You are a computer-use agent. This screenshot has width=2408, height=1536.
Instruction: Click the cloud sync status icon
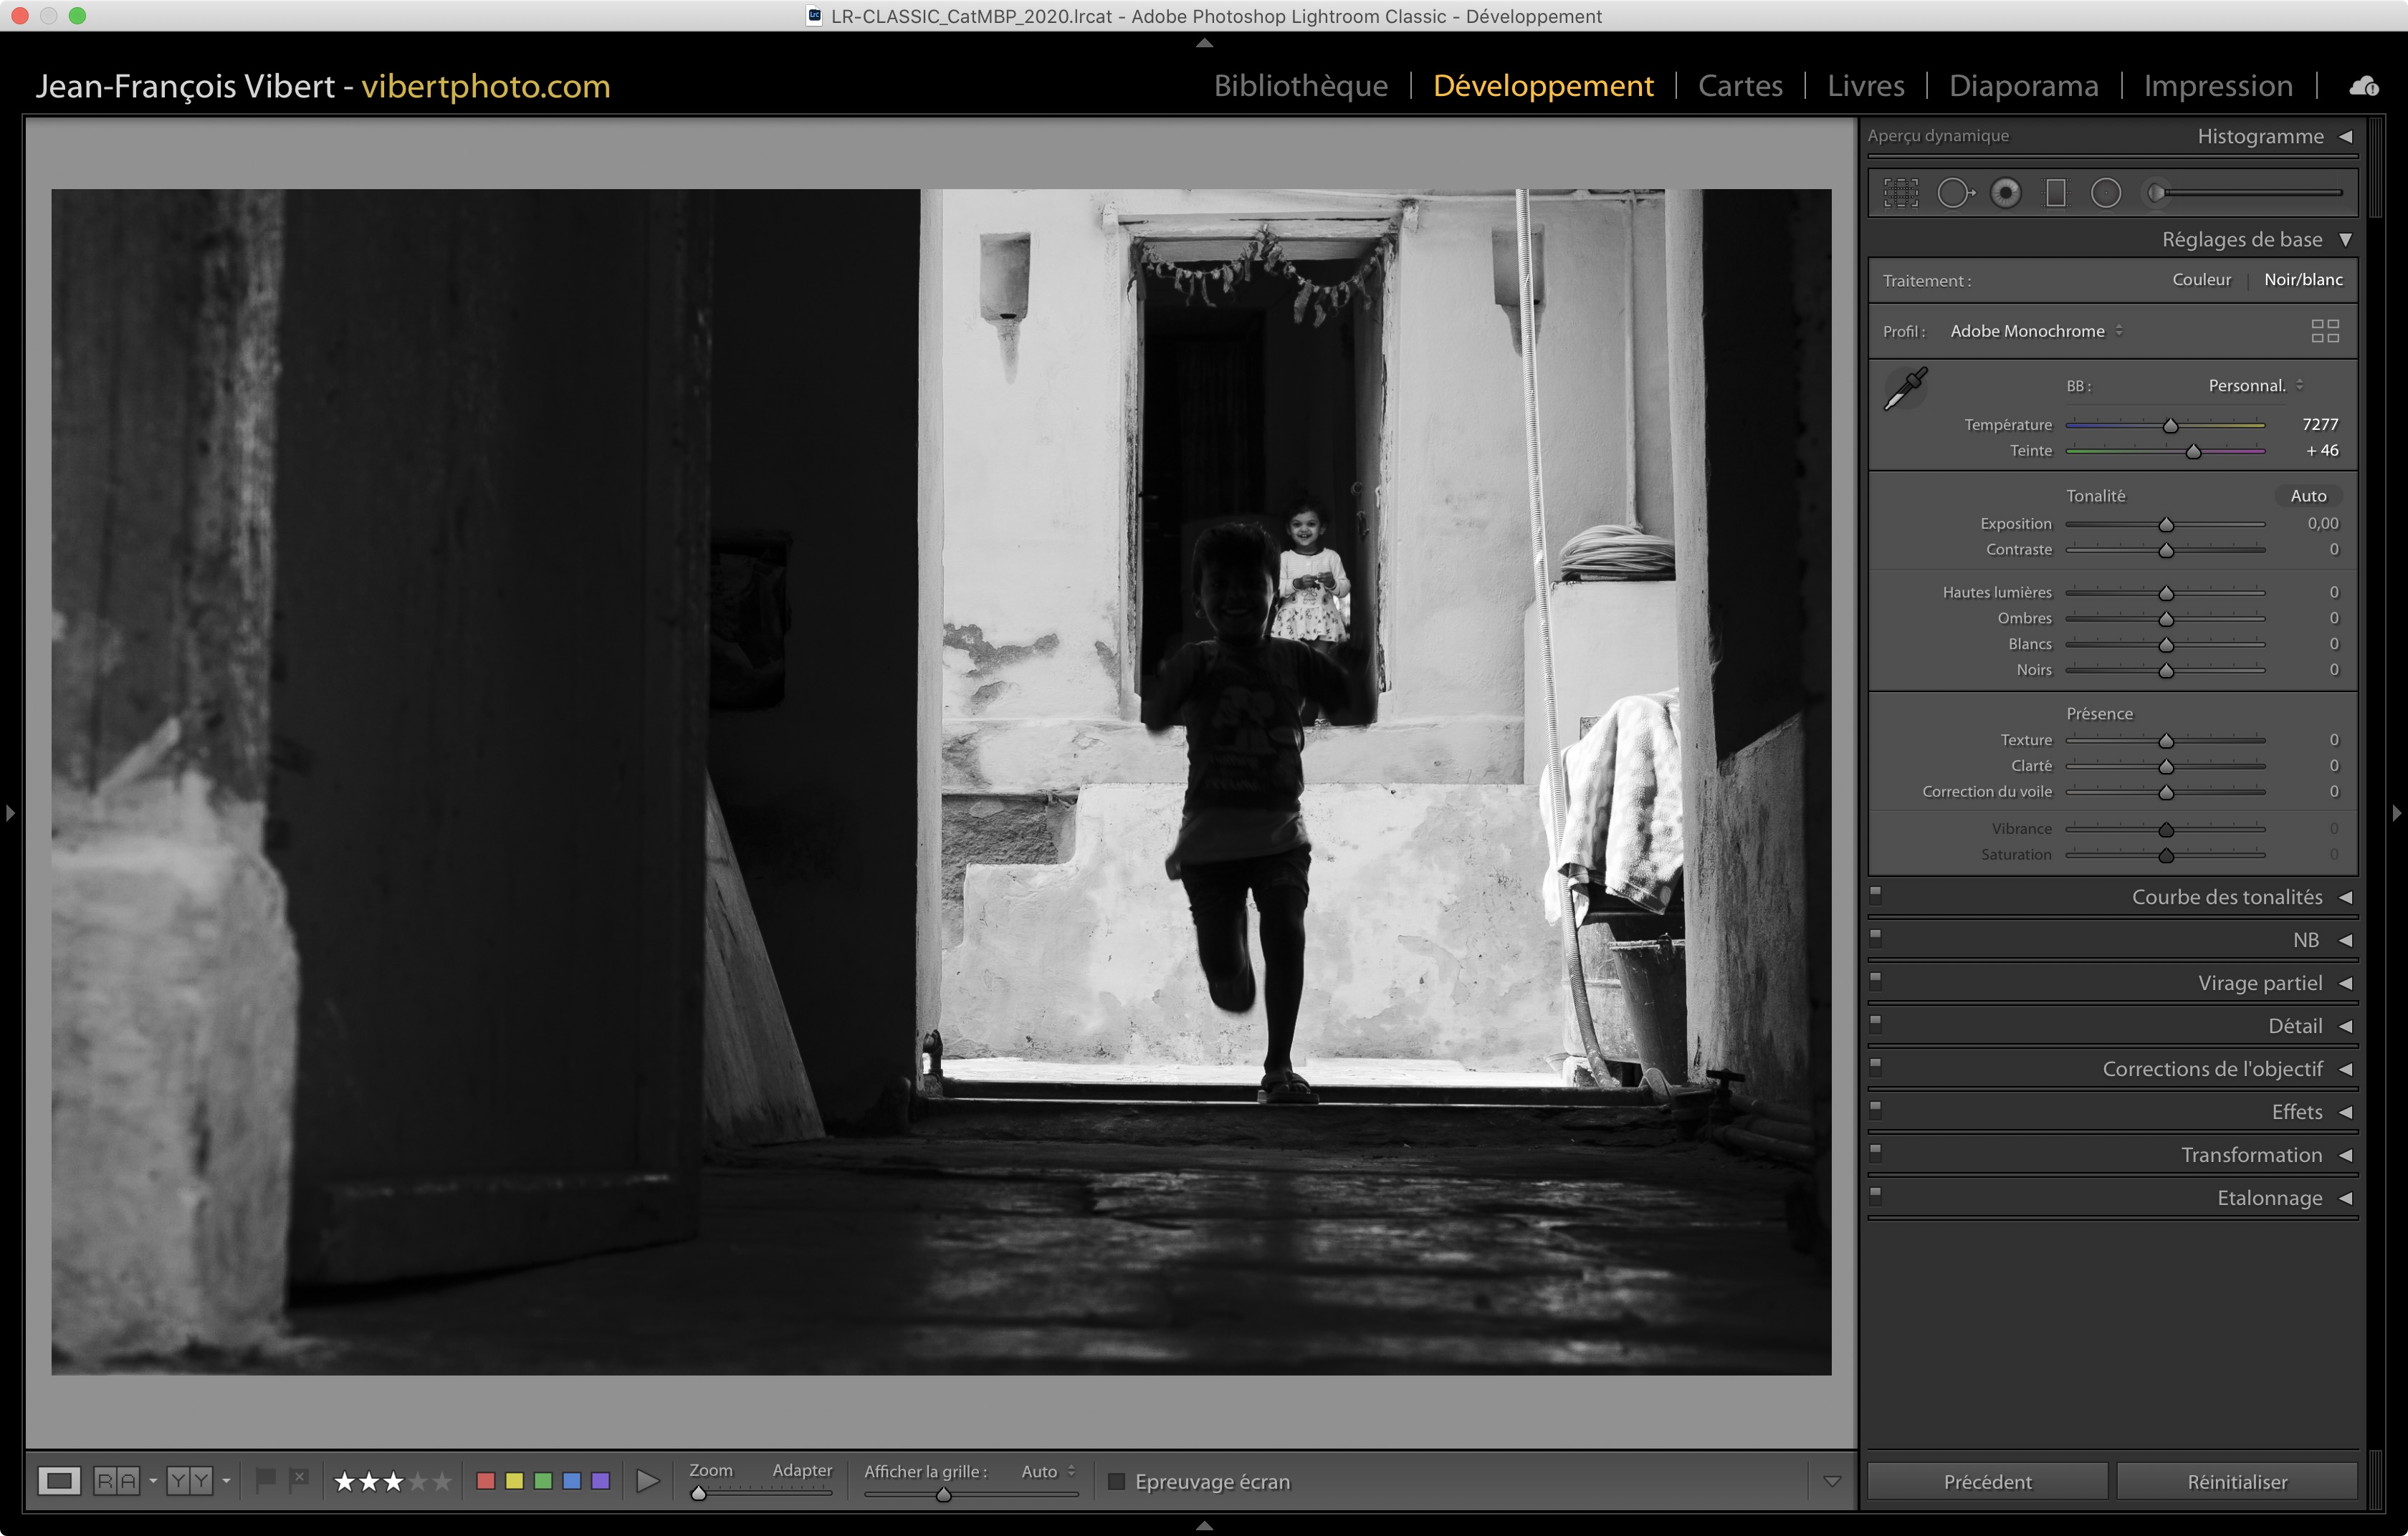click(x=2364, y=87)
